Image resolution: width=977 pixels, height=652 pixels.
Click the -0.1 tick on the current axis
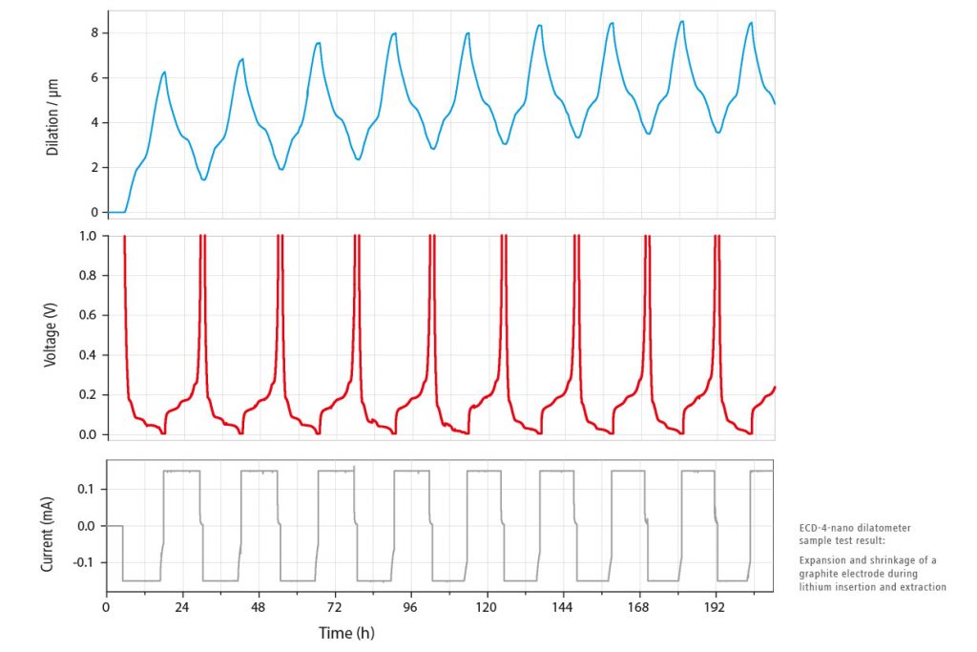(x=86, y=562)
